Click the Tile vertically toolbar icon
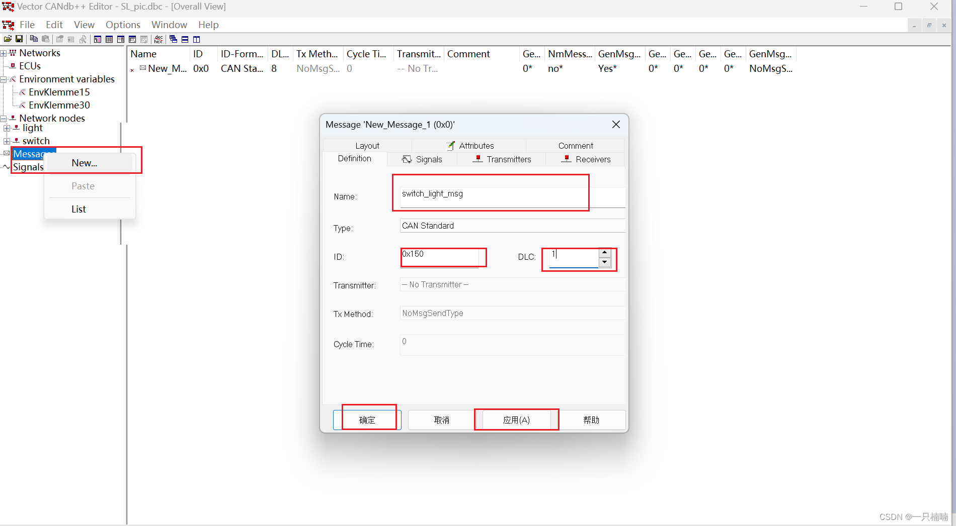The width and height of the screenshot is (956, 526). (197, 39)
